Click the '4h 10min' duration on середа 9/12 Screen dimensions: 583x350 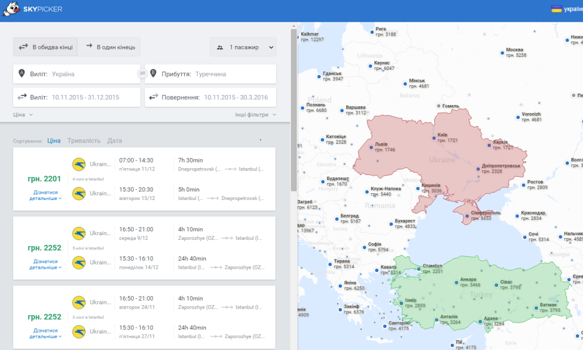tap(190, 230)
